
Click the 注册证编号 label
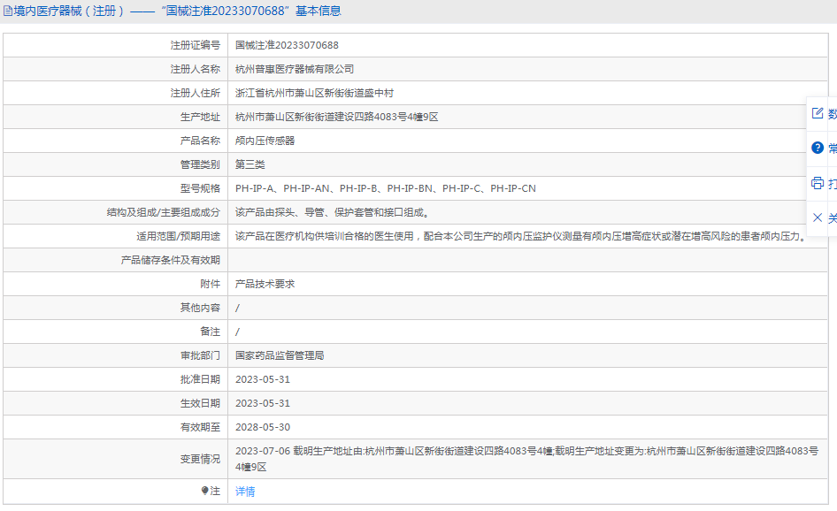coord(196,45)
